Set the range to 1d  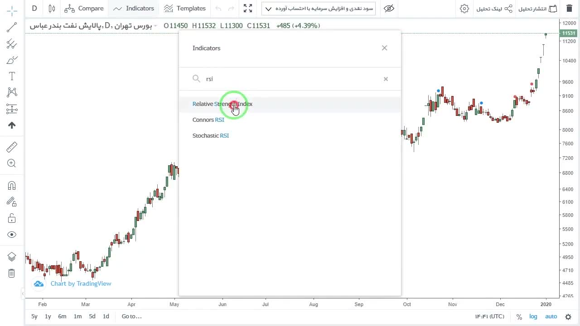106,316
